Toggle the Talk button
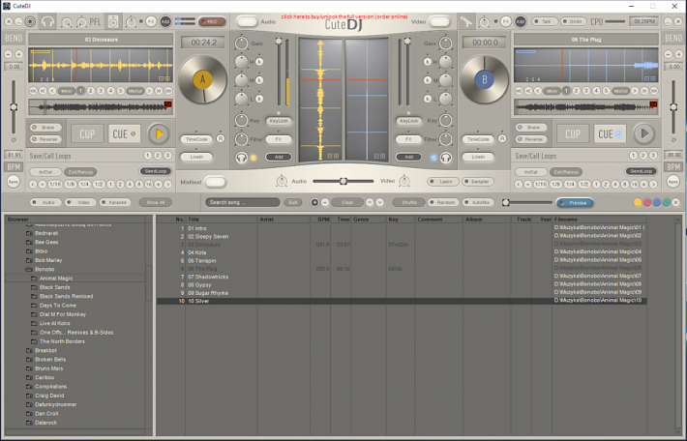 pos(545,21)
